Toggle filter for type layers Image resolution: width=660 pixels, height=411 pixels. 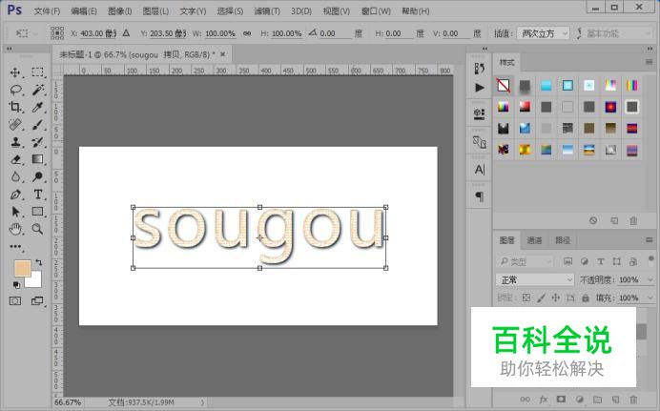pyautogui.click(x=601, y=261)
